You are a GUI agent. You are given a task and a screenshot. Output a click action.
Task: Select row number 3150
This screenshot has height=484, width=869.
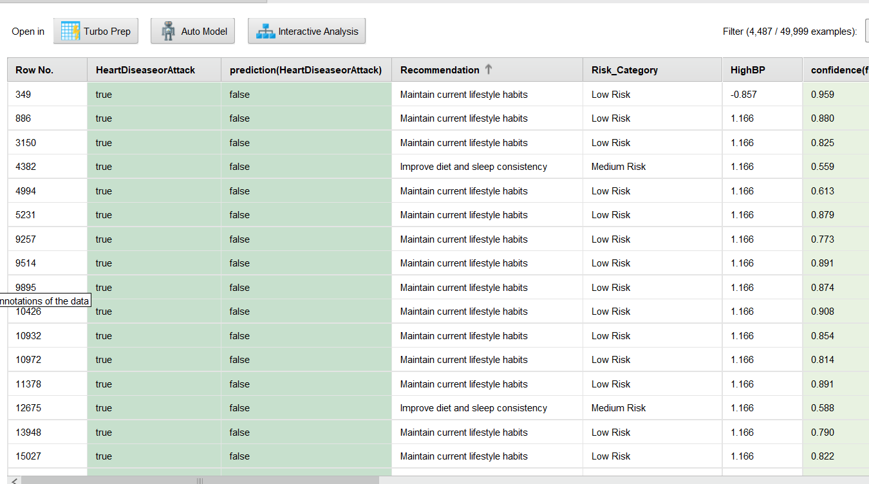coord(26,143)
